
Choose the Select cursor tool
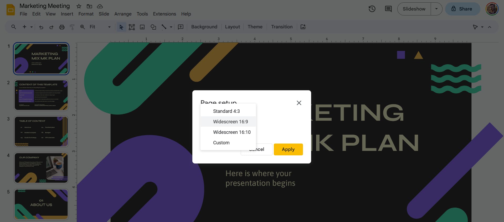click(121, 27)
